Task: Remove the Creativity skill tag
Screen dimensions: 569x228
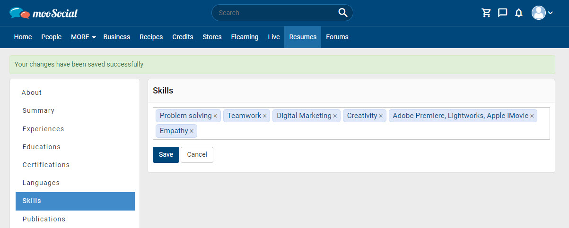Action: tap(381, 116)
